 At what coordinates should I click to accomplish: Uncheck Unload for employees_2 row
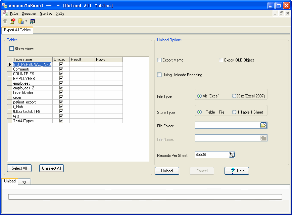point(61,88)
